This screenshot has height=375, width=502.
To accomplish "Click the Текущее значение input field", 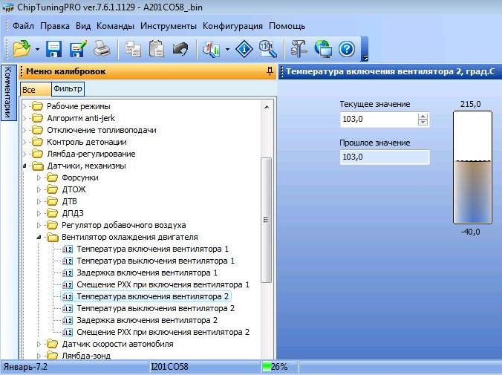I will (x=378, y=119).
